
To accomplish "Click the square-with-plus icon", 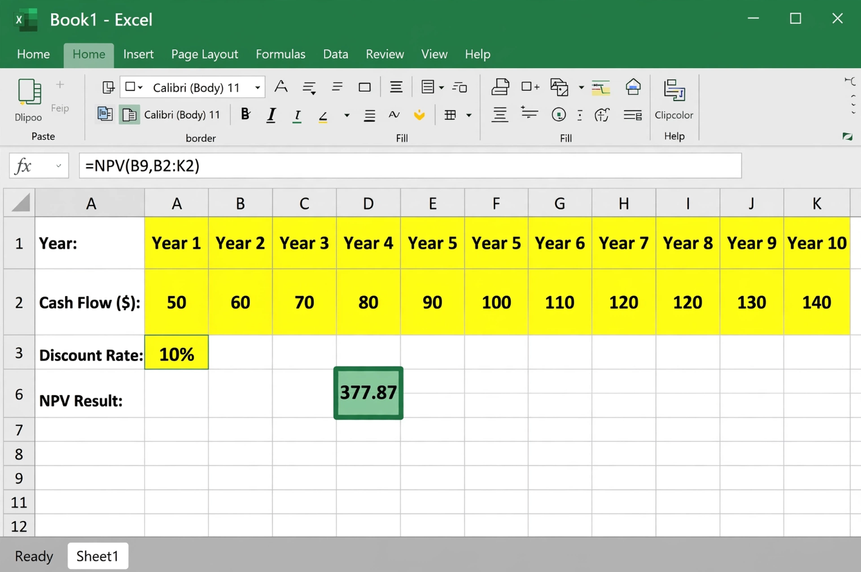I will (x=530, y=87).
